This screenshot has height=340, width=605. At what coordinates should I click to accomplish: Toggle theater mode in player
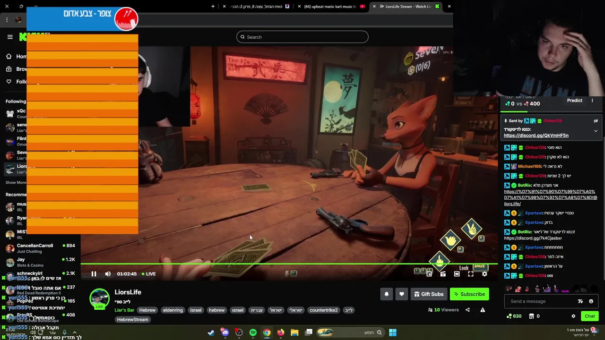click(457, 274)
